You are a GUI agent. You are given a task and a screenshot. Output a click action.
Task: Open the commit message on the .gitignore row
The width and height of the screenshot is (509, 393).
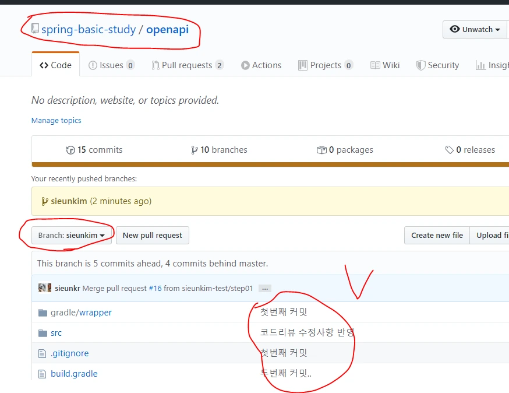point(284,353)
